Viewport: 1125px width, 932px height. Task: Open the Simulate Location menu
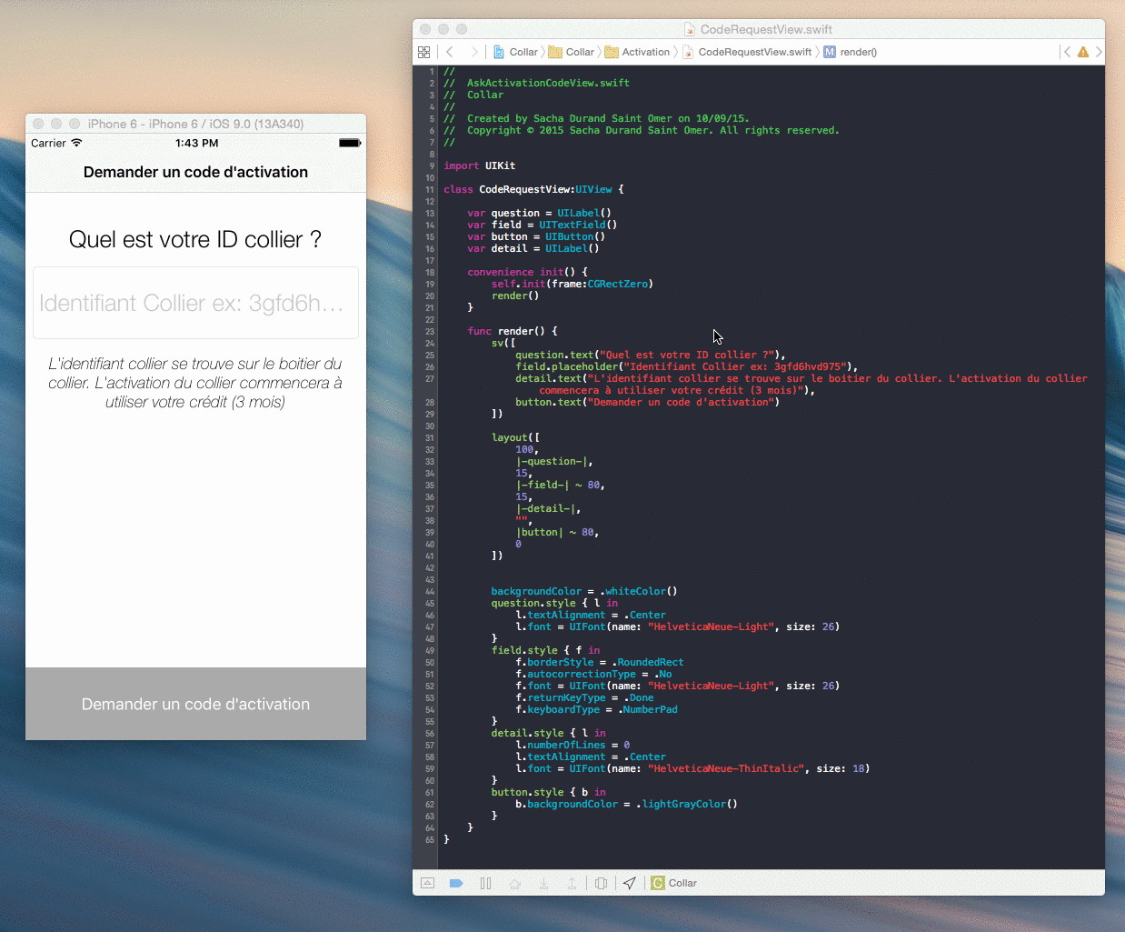pos(630,883)
